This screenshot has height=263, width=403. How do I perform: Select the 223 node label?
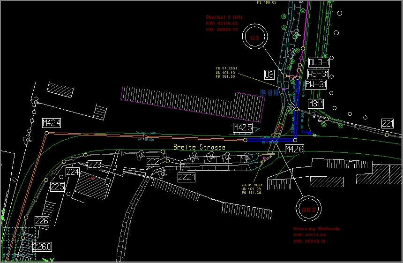pyautogui.click(x=95, y=165)
